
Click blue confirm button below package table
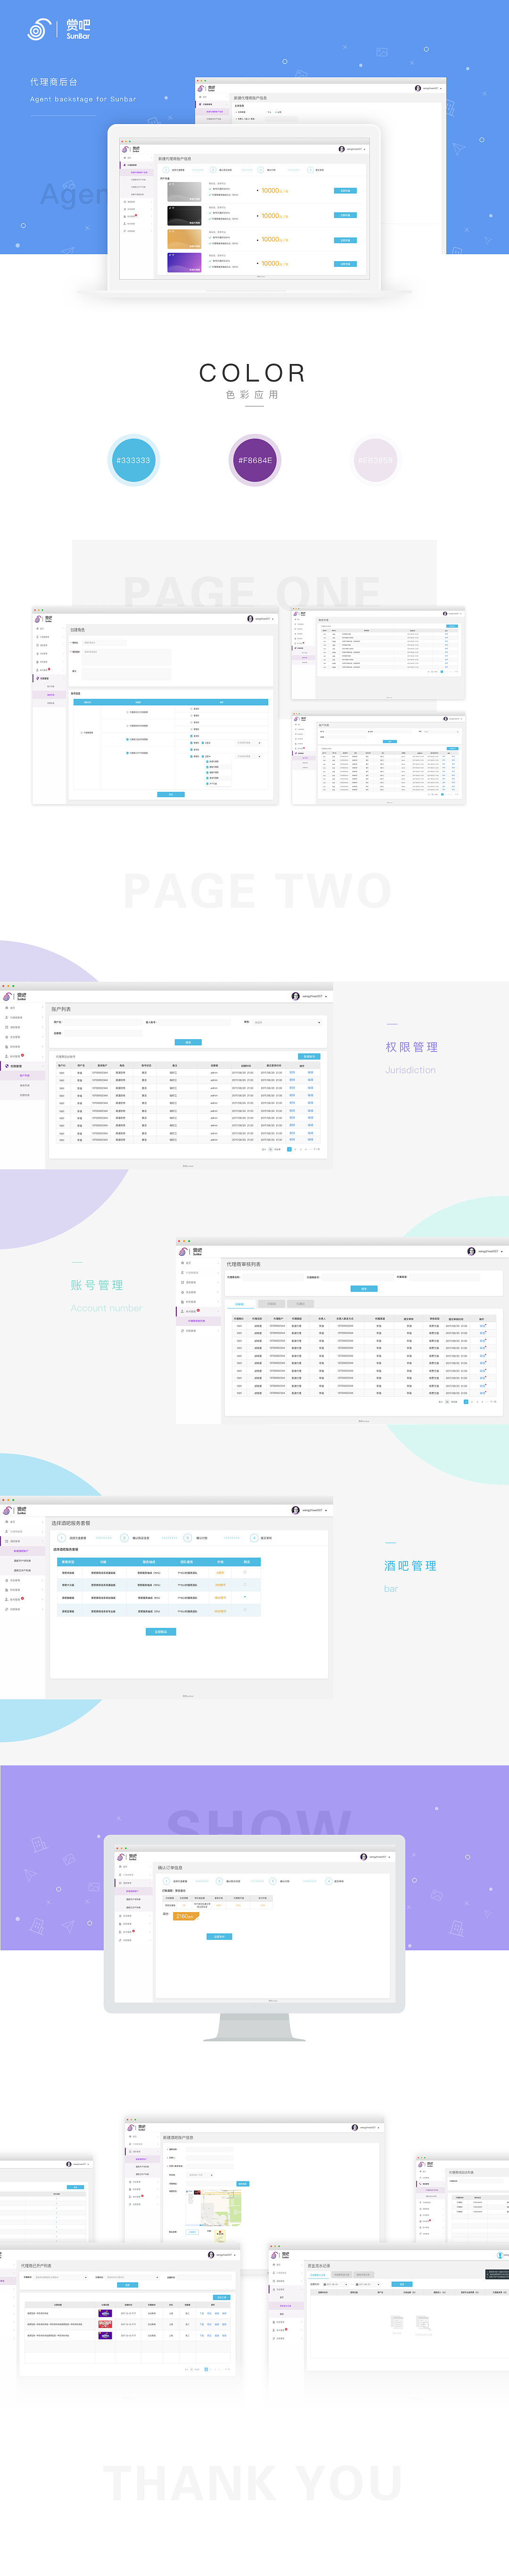point(161,1632)
